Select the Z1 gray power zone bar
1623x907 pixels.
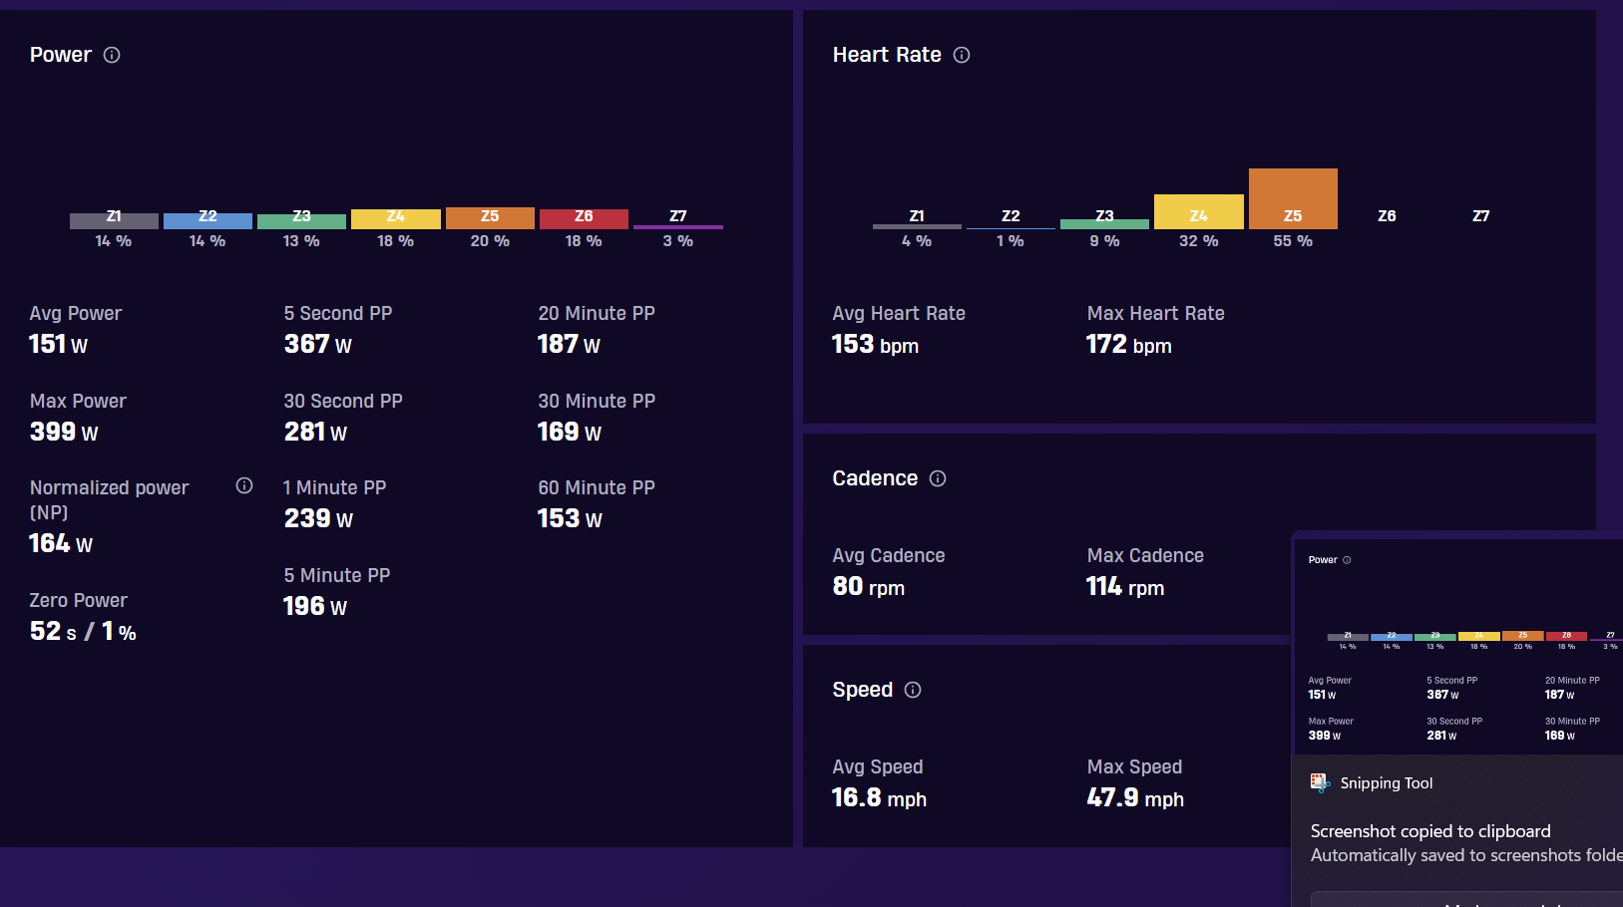point(114,221)
